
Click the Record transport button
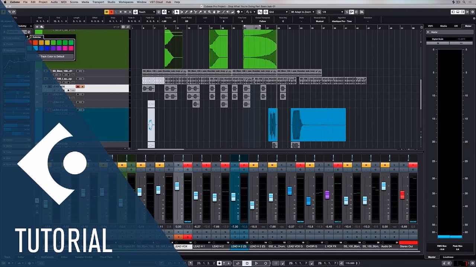point(266,263)
